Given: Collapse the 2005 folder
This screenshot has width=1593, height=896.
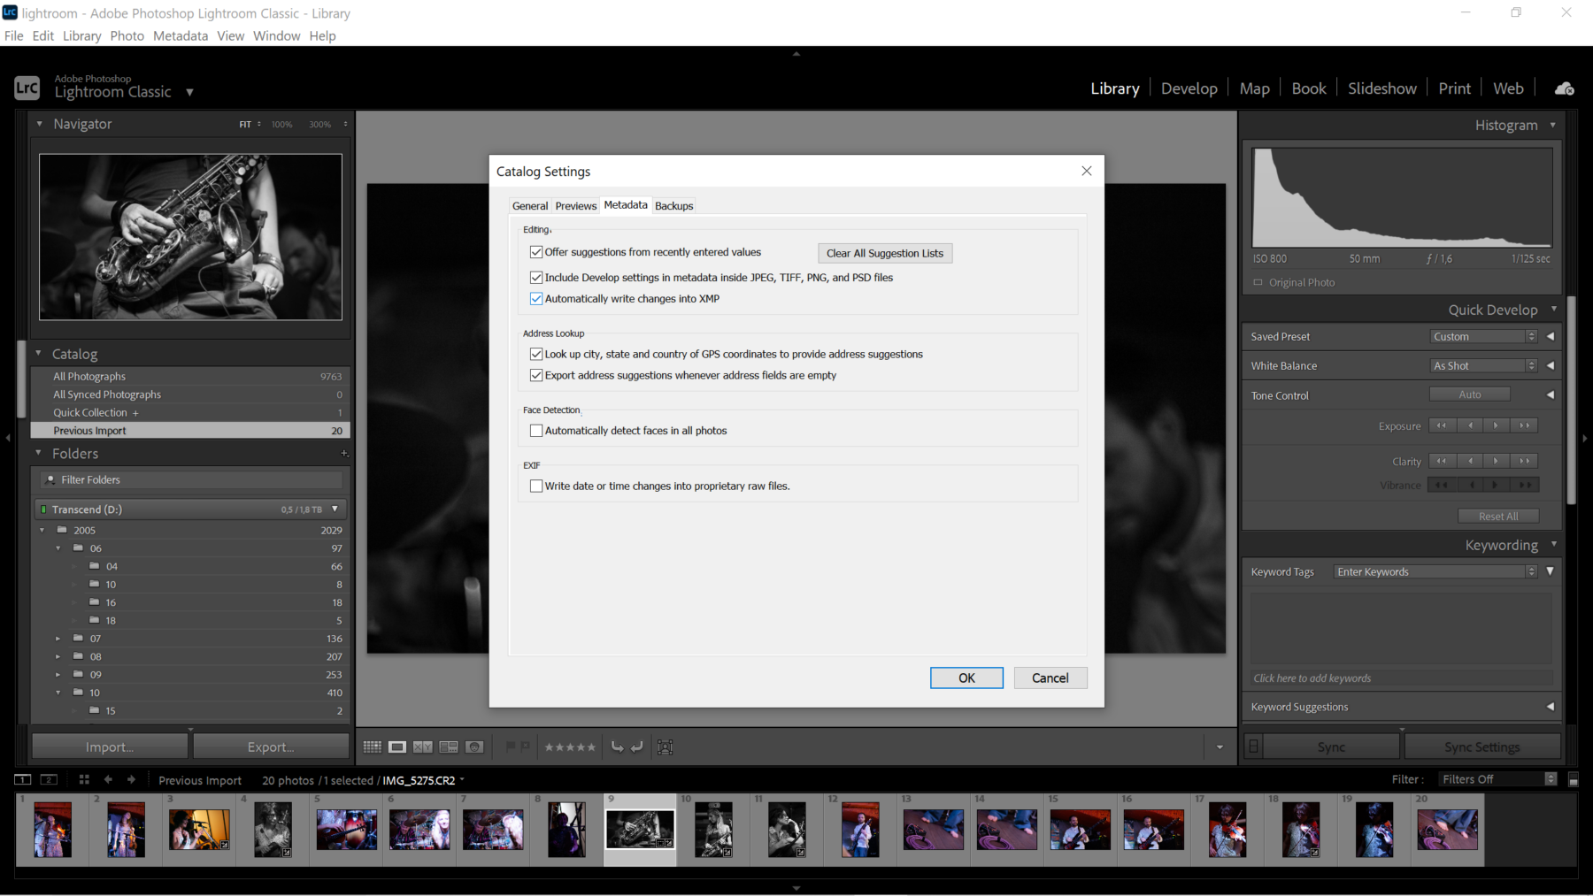Looking at the screenshot, I should pyautogui.click(x=42, y=531).
